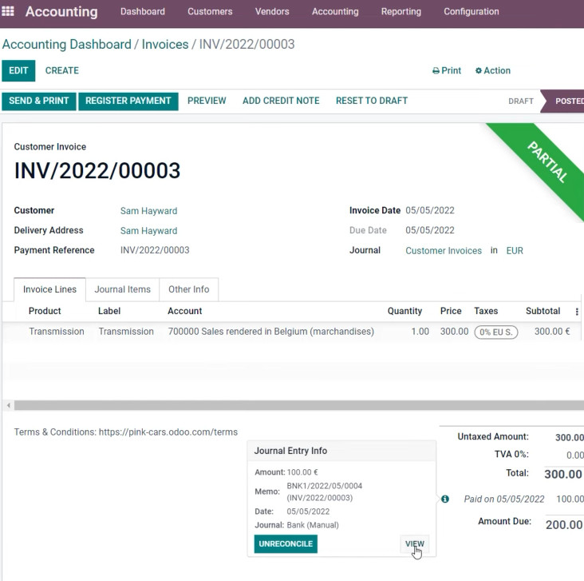Screen dimensions: 584x581
Task: Click ADD CREDIT NOTE button
Action: point(281,101)
